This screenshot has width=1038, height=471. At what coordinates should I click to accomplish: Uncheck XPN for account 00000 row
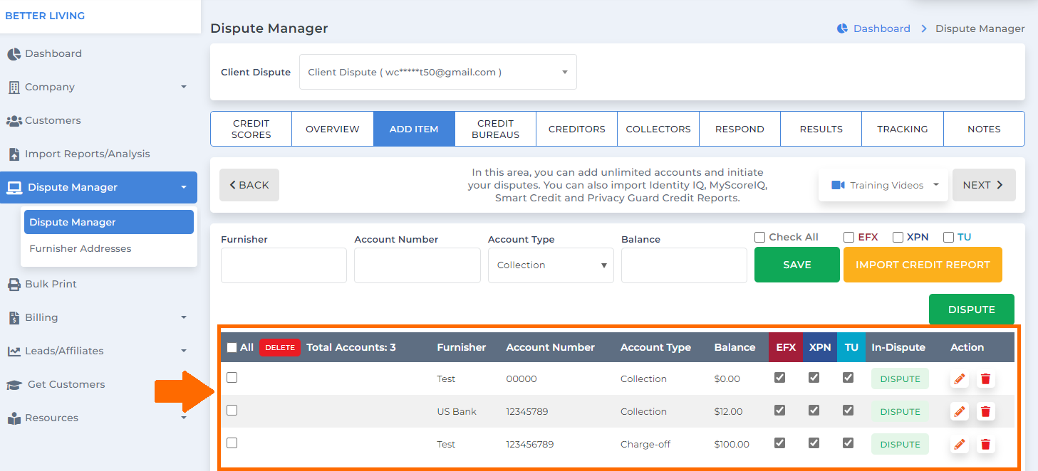pyautogui.click(x=814, y=378)
